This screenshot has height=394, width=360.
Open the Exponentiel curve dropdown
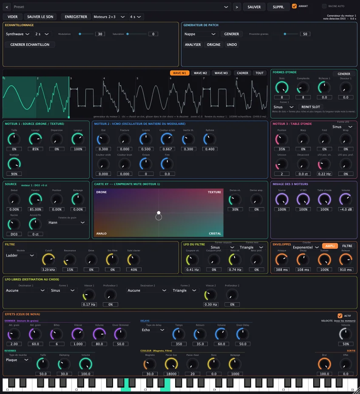[306, 248]
